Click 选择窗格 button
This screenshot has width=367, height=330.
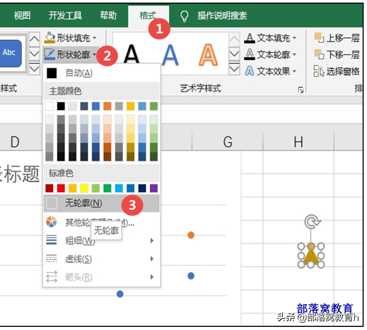[x=337, y=71]
